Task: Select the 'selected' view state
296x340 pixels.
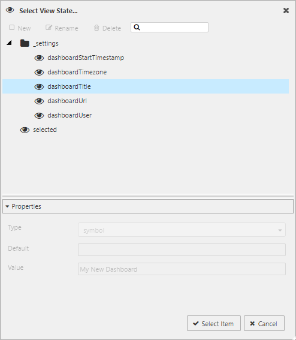Action: pos(45,130)
